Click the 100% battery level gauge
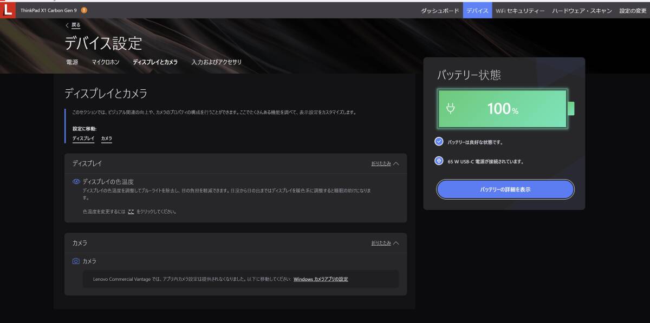This screenshot has width=650, height=323. [x=503, y=109]
